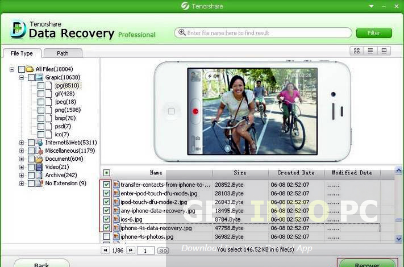Image resolution: width=404 pixels, height=267 pixels.
Task: Expand the Miscellaneous tree node
Action: (22, 151)
